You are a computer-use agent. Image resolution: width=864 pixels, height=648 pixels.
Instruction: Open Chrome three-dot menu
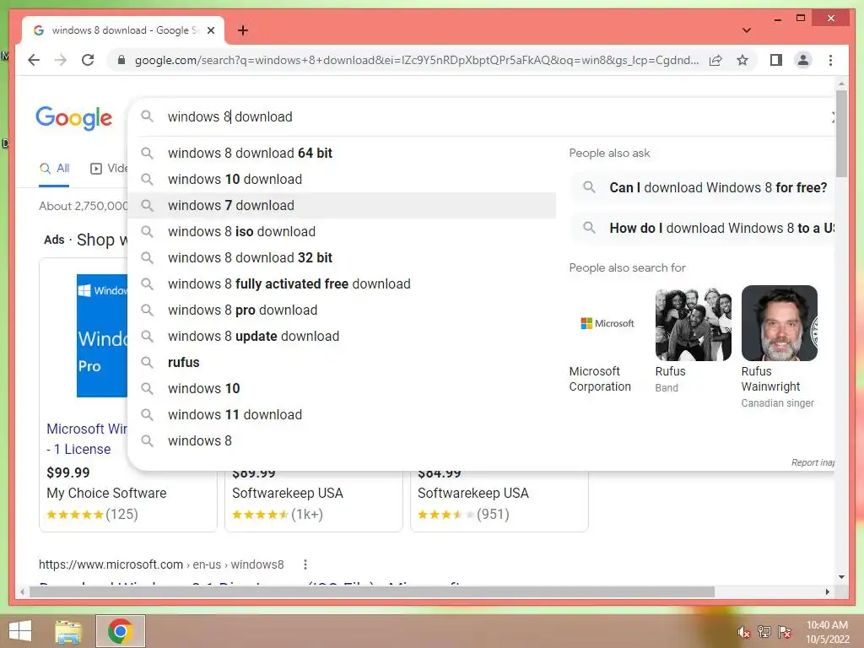(830, 60)
